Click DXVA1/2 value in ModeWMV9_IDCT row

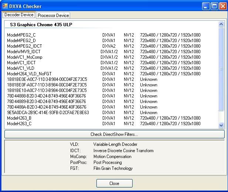(109, 52)
